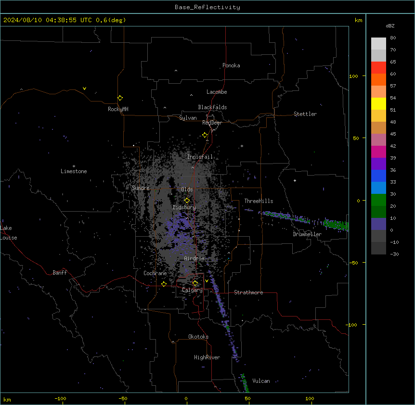Click the yellow 54 dBZ legend swatch
Screen dimensions: 415x405
[x=378, y=103]
